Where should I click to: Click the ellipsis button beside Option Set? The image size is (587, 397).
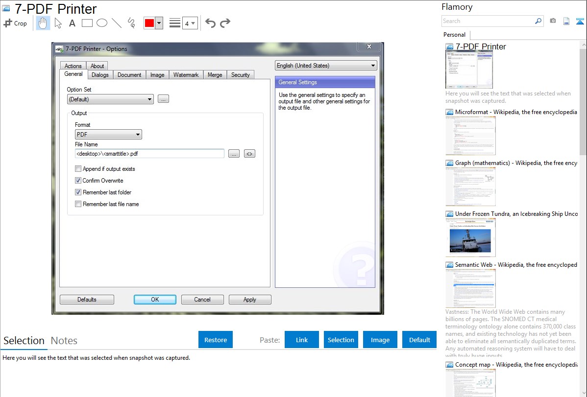click(163, 99)
